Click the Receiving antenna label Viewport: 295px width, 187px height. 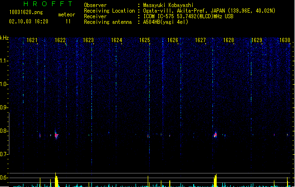108,22
